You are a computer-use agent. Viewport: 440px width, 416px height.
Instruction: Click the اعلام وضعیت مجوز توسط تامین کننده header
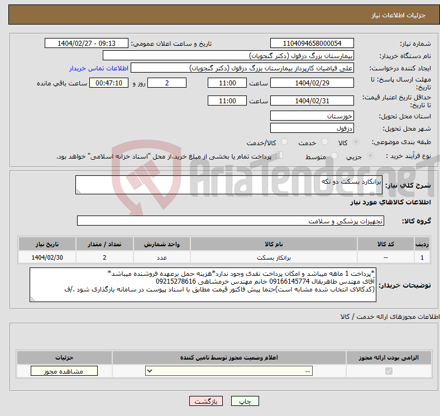tap(229, 357)
